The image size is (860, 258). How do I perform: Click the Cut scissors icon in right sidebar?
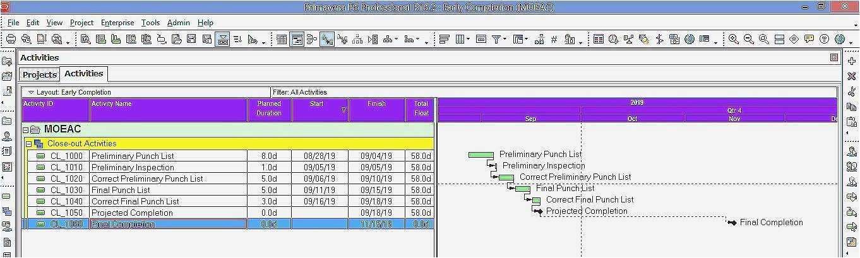851,91
